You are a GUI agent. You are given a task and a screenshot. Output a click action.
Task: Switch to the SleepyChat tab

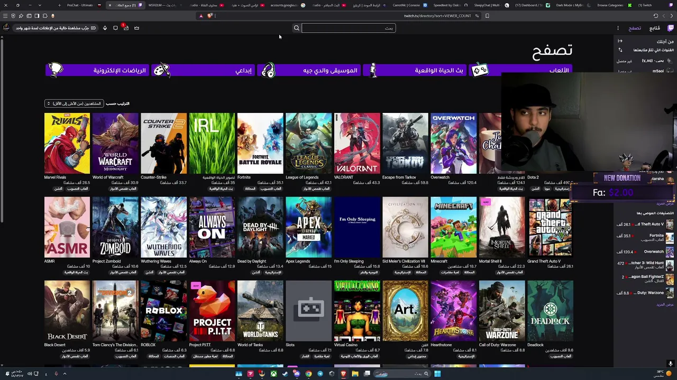491,5
